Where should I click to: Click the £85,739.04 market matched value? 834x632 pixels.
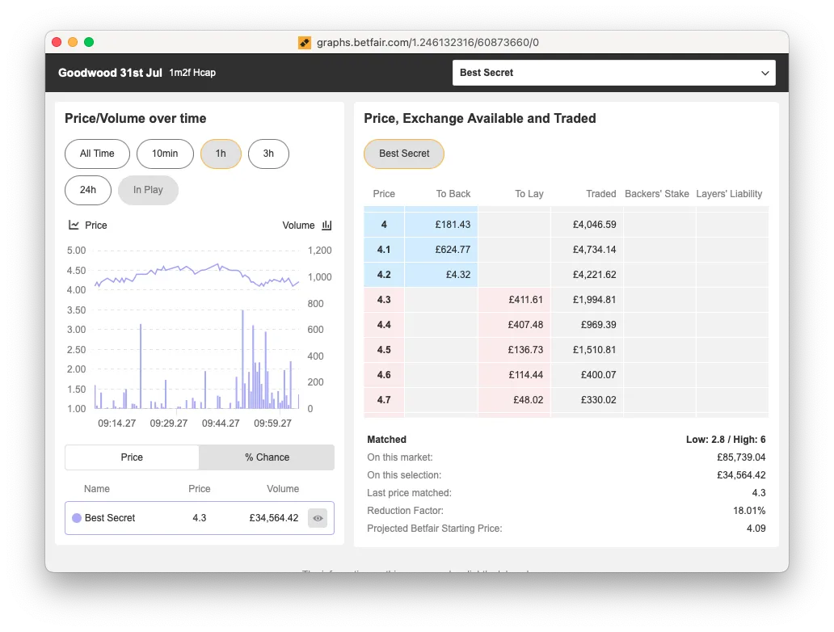741,457
